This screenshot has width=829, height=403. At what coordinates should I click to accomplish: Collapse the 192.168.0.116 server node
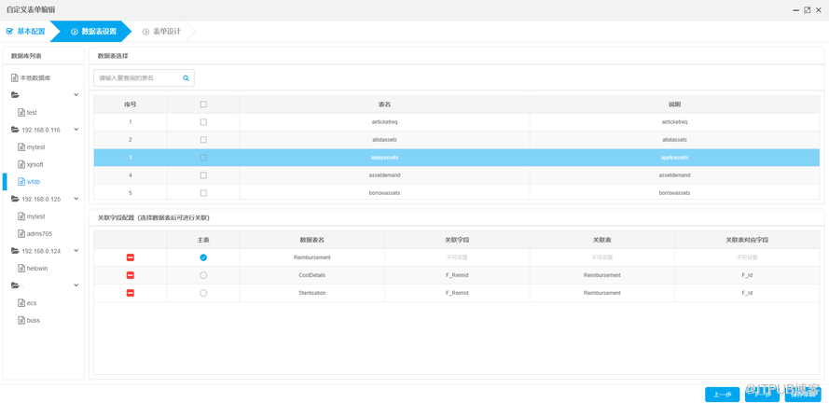pyautogui.click(x=76, y=130)
